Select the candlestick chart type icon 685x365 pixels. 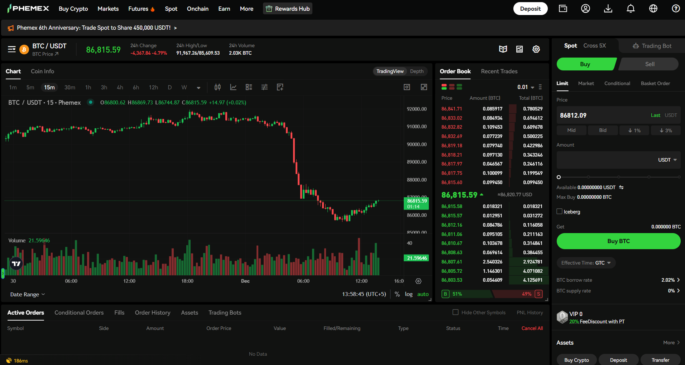click(217, 87)
